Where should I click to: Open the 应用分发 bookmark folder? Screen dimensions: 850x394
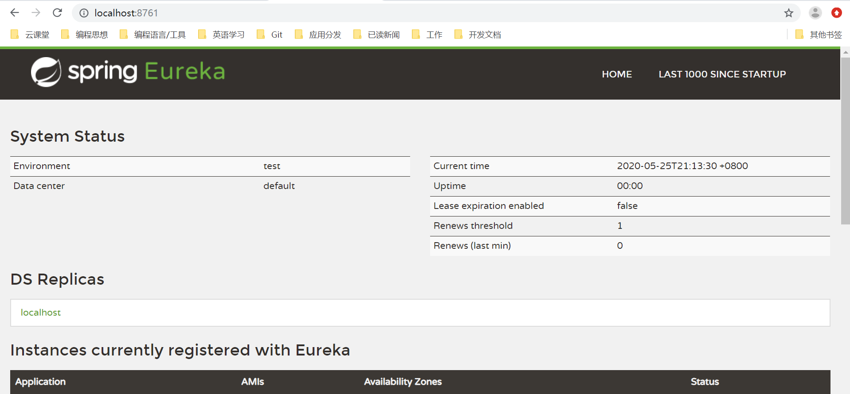pyautogui.click(x=317, y=35)
